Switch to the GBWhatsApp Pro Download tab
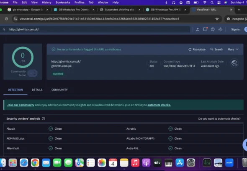Screen dimensions: 247x171 pos(74,10)
